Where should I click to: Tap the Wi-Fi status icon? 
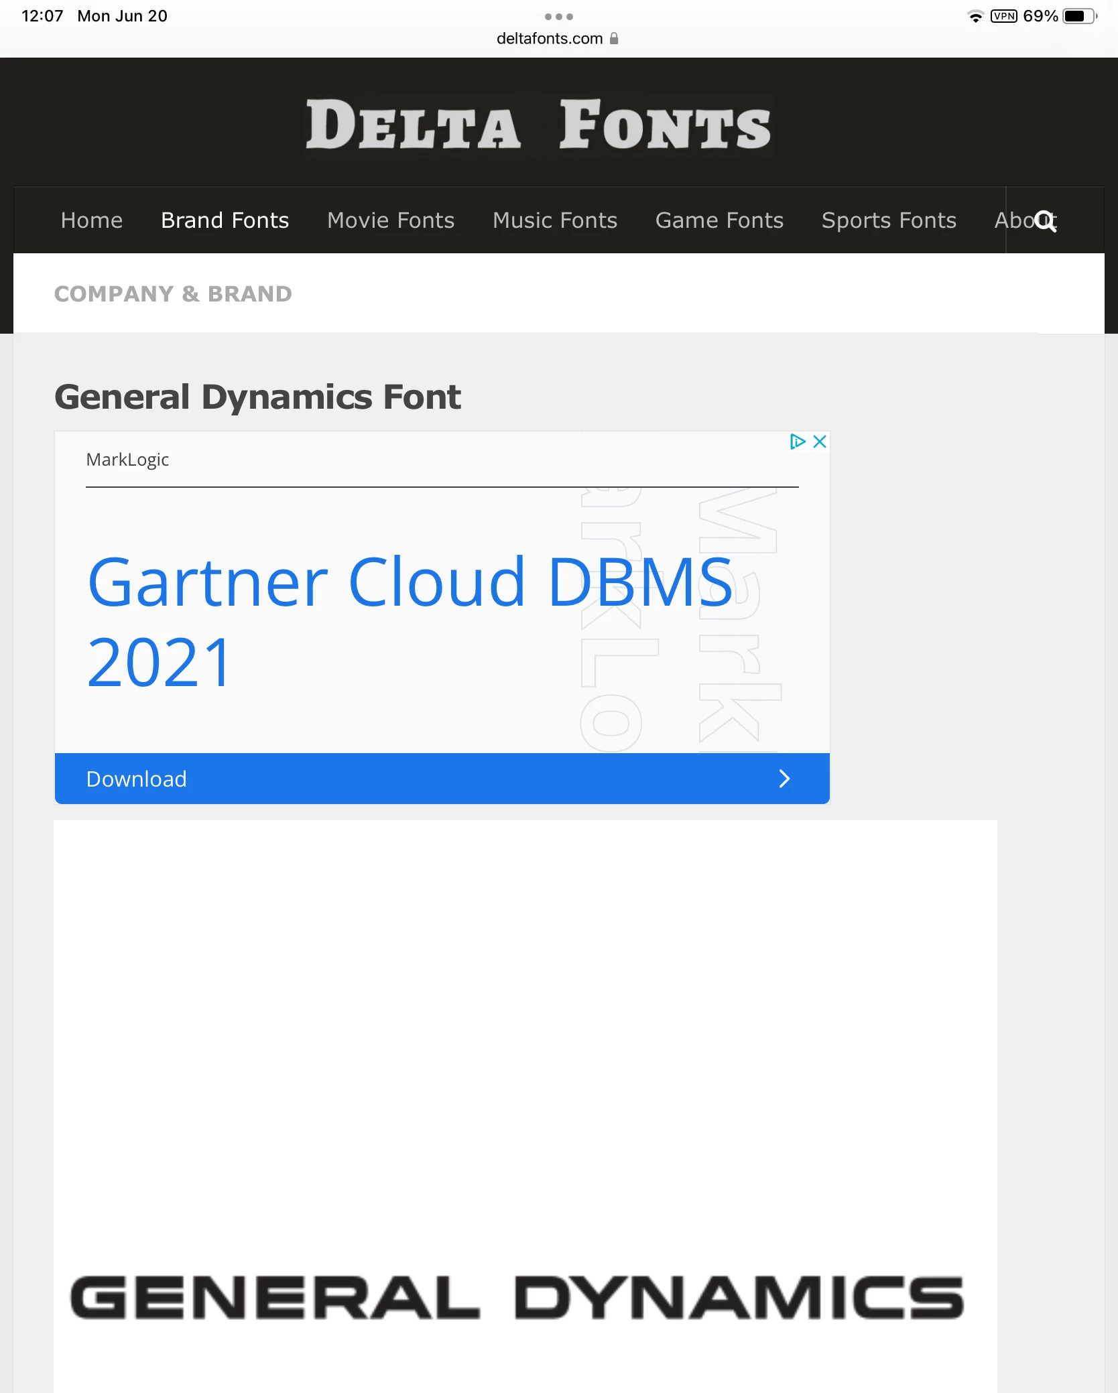976,16
